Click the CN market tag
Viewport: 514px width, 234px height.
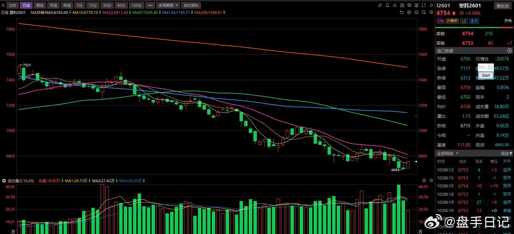[x=441, y=21]
